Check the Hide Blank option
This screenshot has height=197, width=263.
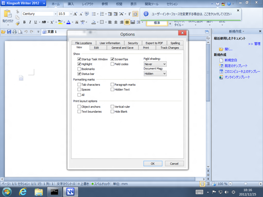click(112, 112)
